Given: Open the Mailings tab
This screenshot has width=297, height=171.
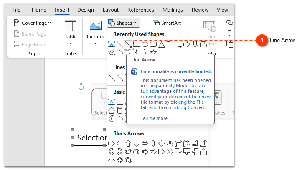Looking at the screenshot, I should tap(173, 10).
